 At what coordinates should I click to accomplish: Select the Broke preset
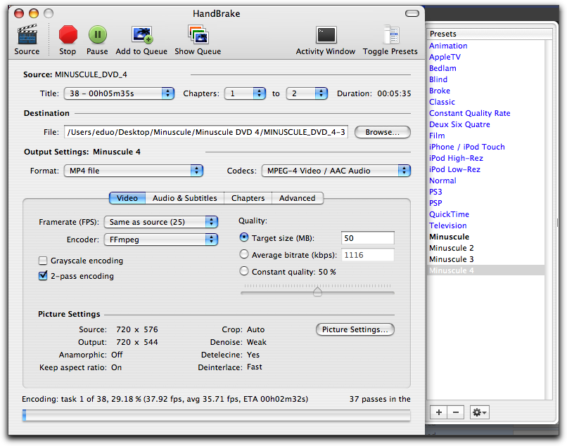pyautogui.click(x=485, y=91)
